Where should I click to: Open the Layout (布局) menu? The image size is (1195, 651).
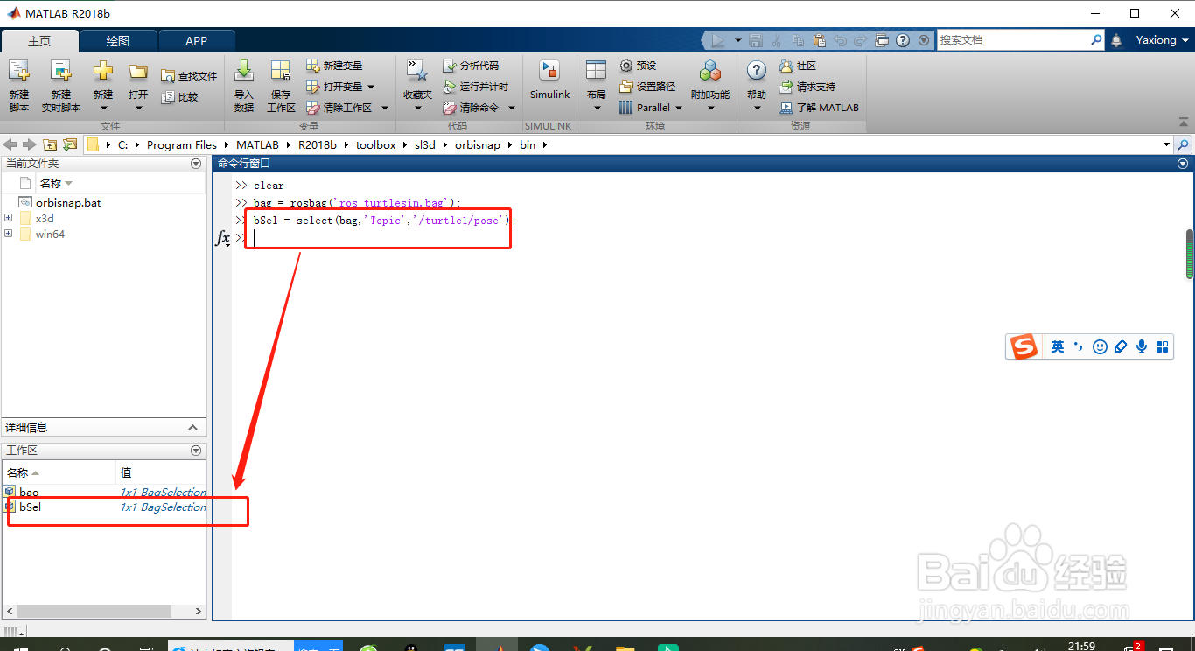click(597, 86)
